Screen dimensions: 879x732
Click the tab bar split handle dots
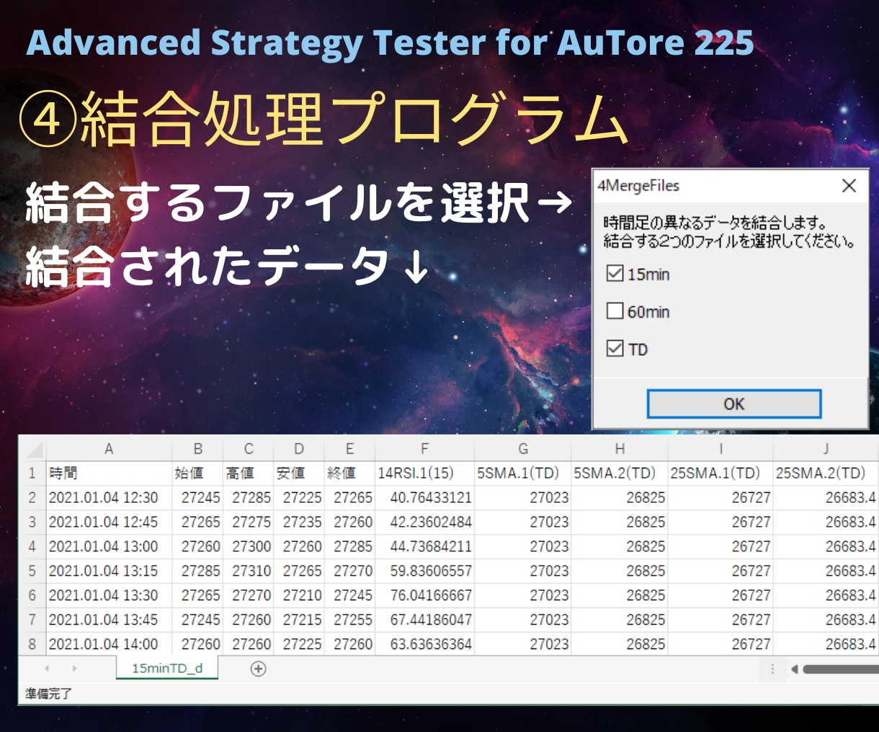772,669
